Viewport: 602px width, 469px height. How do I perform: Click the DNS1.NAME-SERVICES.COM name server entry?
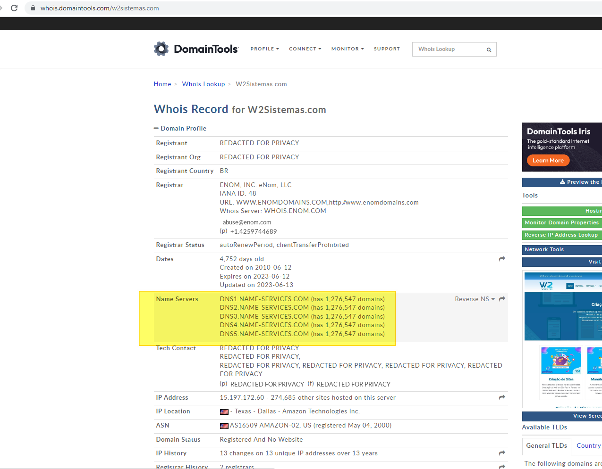302,299
